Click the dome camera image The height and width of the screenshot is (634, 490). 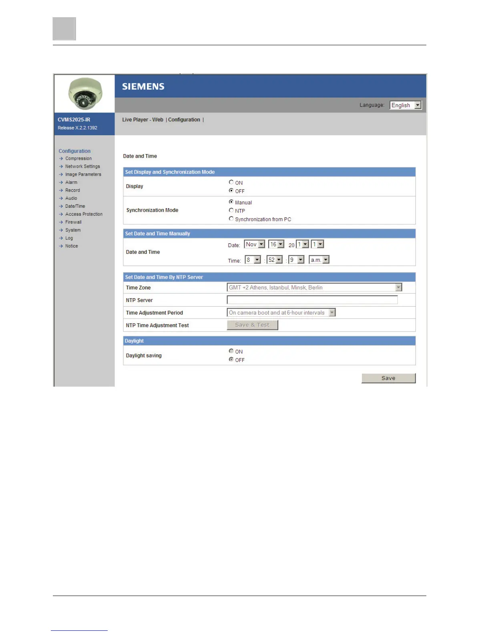tap(85, 94)
